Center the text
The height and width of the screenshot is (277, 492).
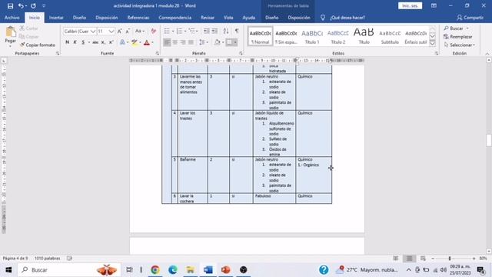(175, 42)
